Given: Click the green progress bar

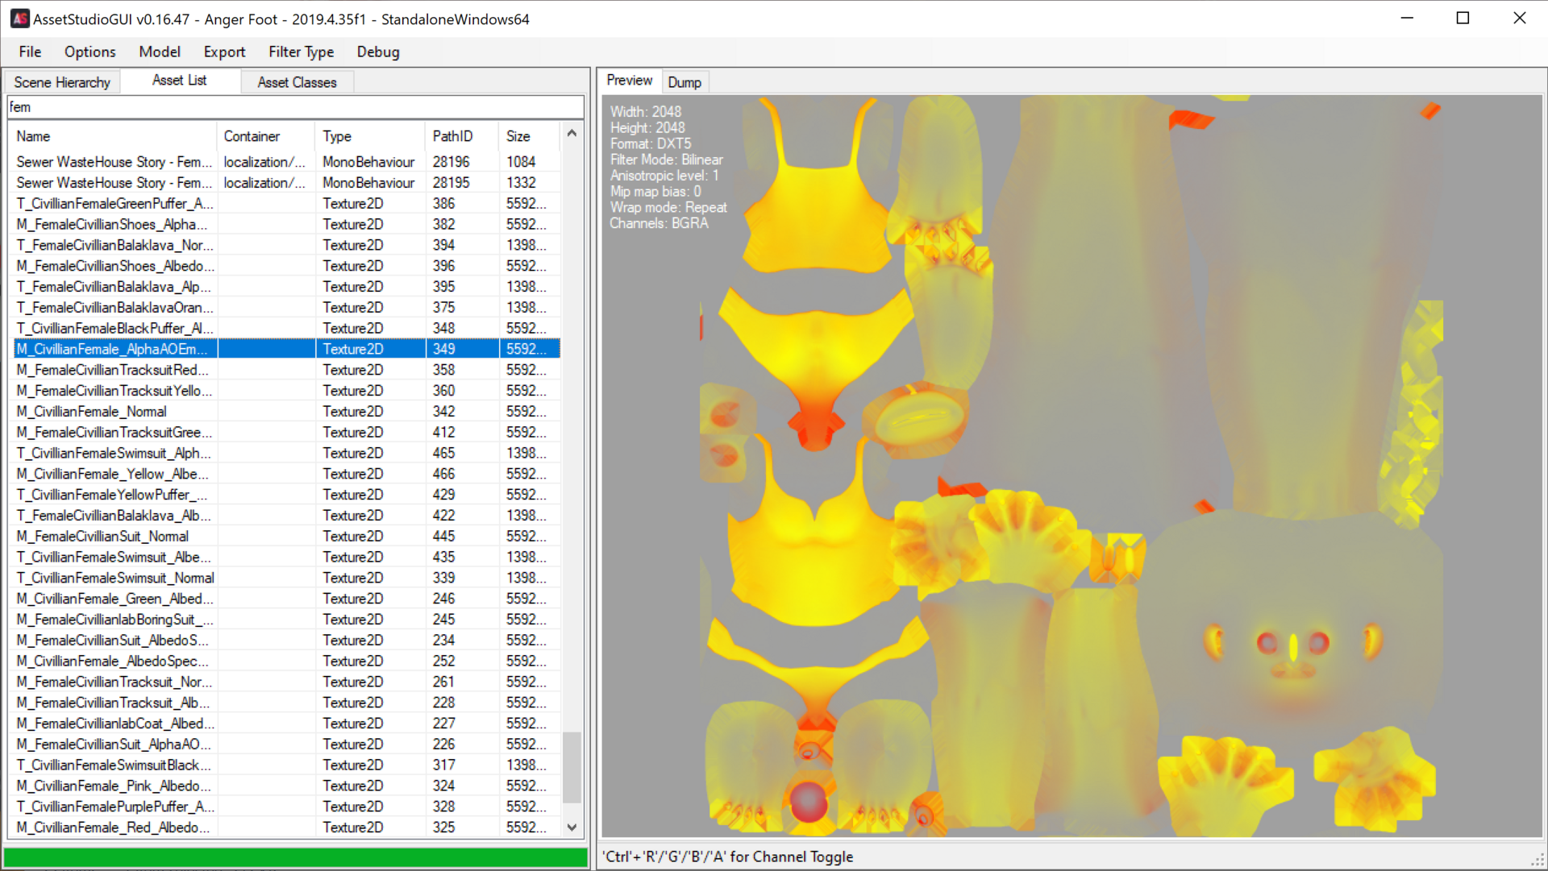Looking at the screenshot, I should (x=295, y=857).
